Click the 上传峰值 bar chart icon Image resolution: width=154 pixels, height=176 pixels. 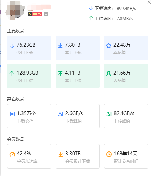tap(109, 114)
